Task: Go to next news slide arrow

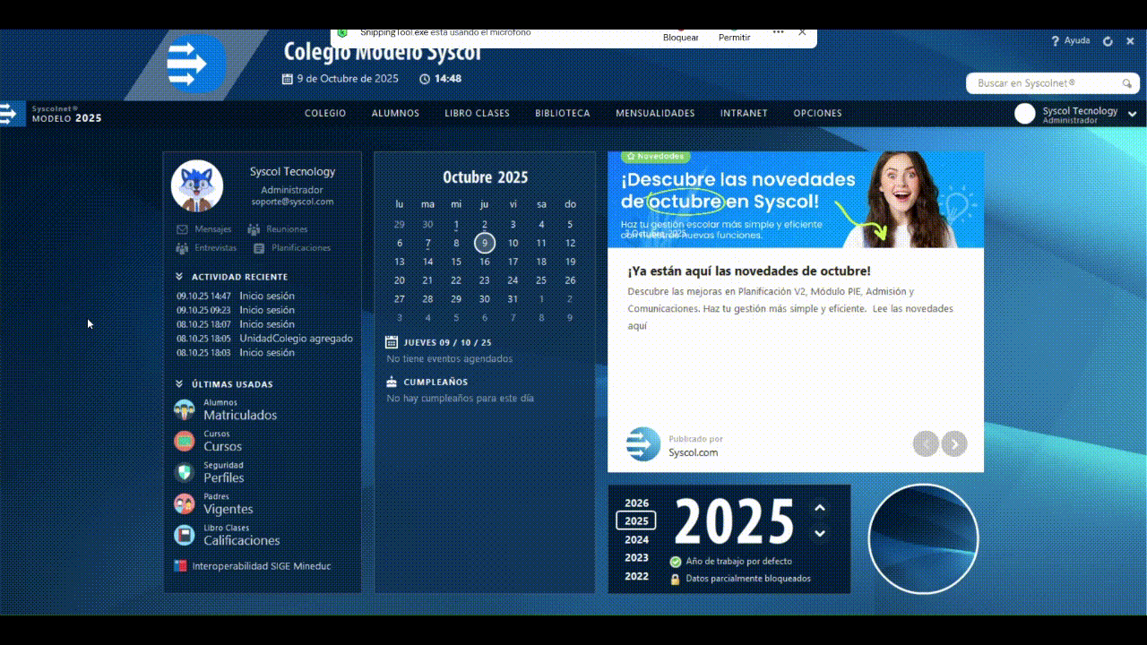Action: point(954,443)
